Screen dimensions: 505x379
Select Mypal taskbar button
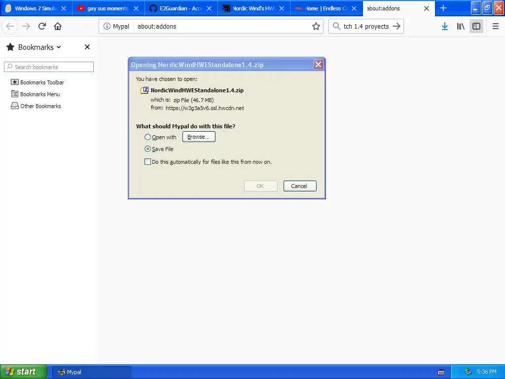(91, 372)
